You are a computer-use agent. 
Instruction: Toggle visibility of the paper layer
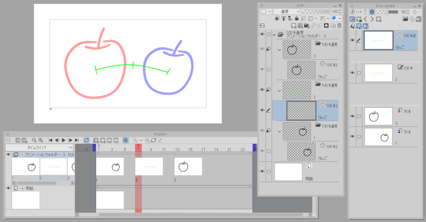262,171
